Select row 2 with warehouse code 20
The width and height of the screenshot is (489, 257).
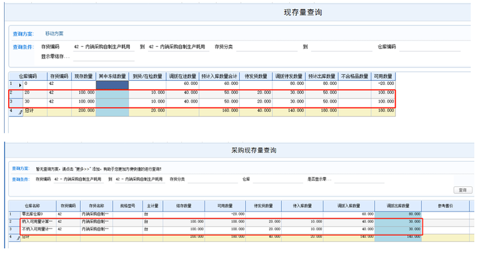coord(202,92)
